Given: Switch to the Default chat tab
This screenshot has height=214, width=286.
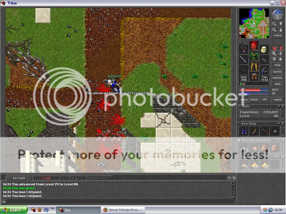Looking at the screenshot, I should [19, 178].
